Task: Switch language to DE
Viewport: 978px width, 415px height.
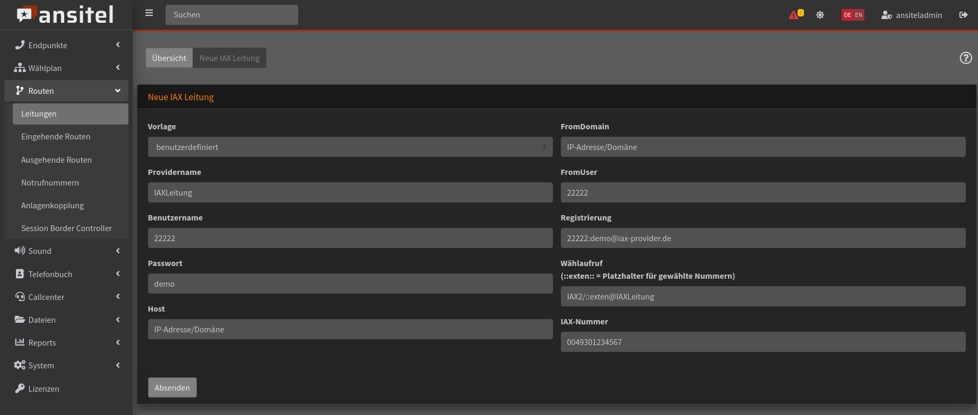Action: click(847, 15)
